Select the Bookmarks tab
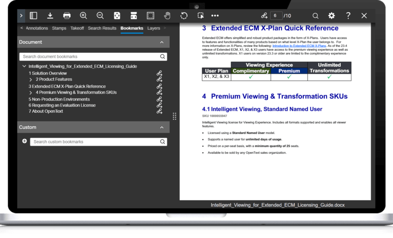393x238 pixels. (x=132, y=28)
